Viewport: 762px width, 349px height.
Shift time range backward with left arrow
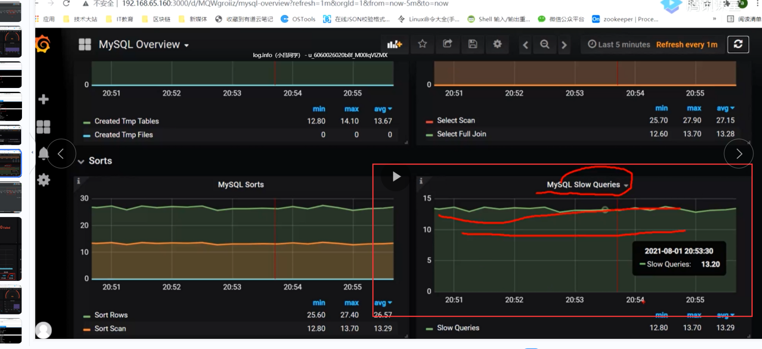point(525,45)
